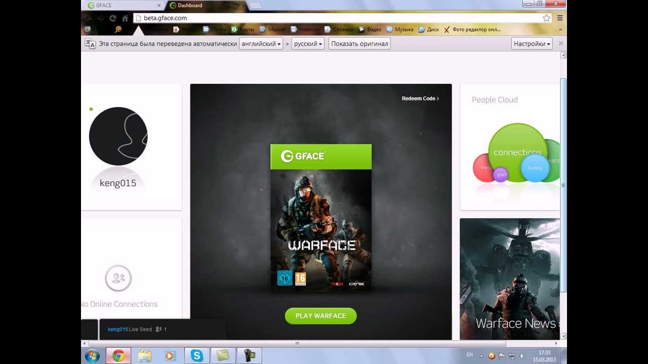Click the green notes app taskbar icon
The image size is (648, 364).
pyautogui.click(x=223, y=356)
